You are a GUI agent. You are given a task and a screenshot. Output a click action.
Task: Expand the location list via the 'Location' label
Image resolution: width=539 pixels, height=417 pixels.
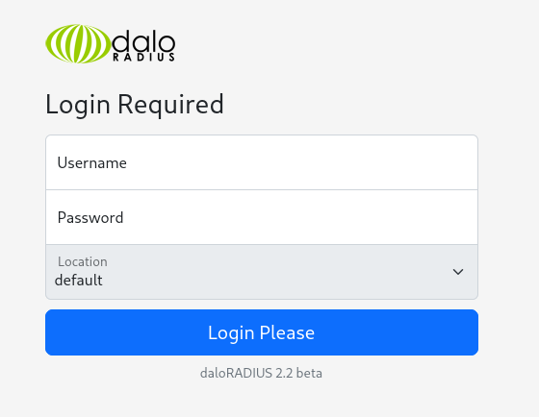[x=83, y=261]
